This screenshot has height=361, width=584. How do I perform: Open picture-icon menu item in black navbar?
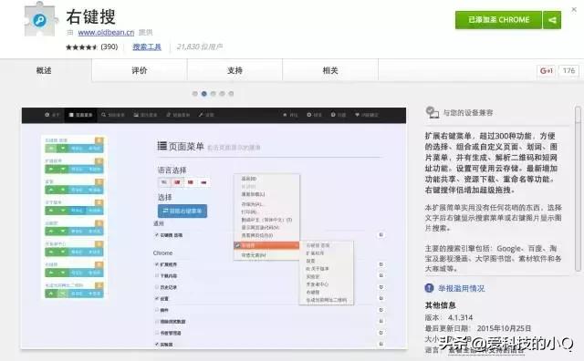pyautogui.click(x=146, y=115)
